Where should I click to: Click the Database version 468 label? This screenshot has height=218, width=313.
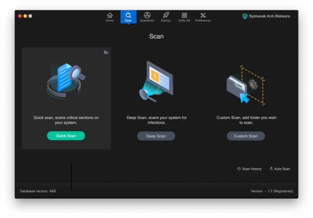[x=38, y=191]
